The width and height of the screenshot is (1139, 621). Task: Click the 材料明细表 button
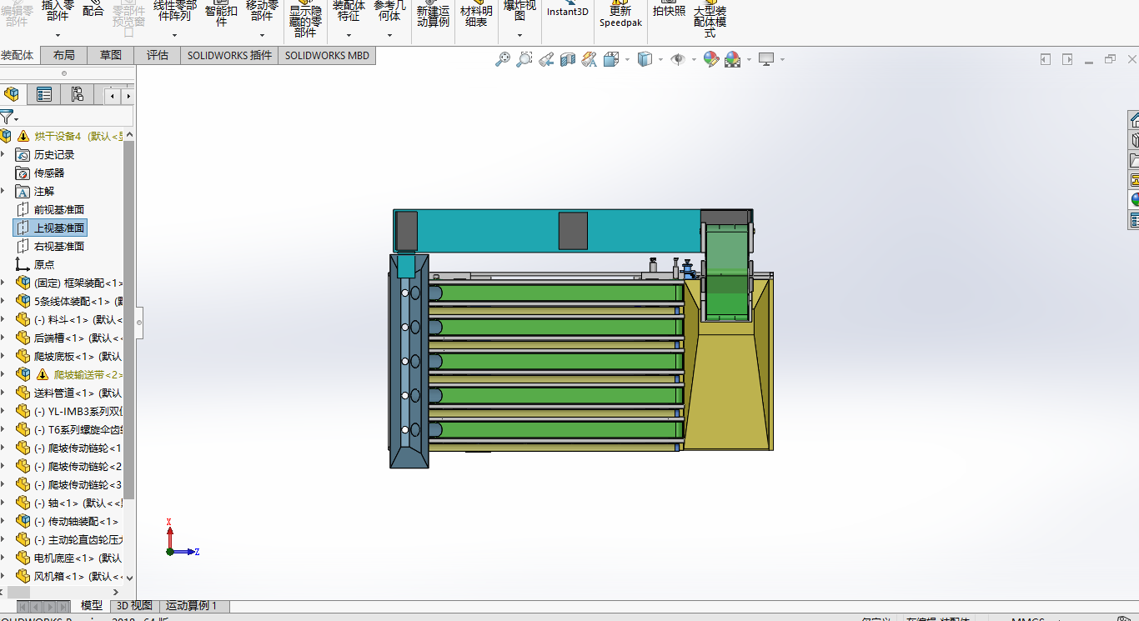[x=476, y=16]
